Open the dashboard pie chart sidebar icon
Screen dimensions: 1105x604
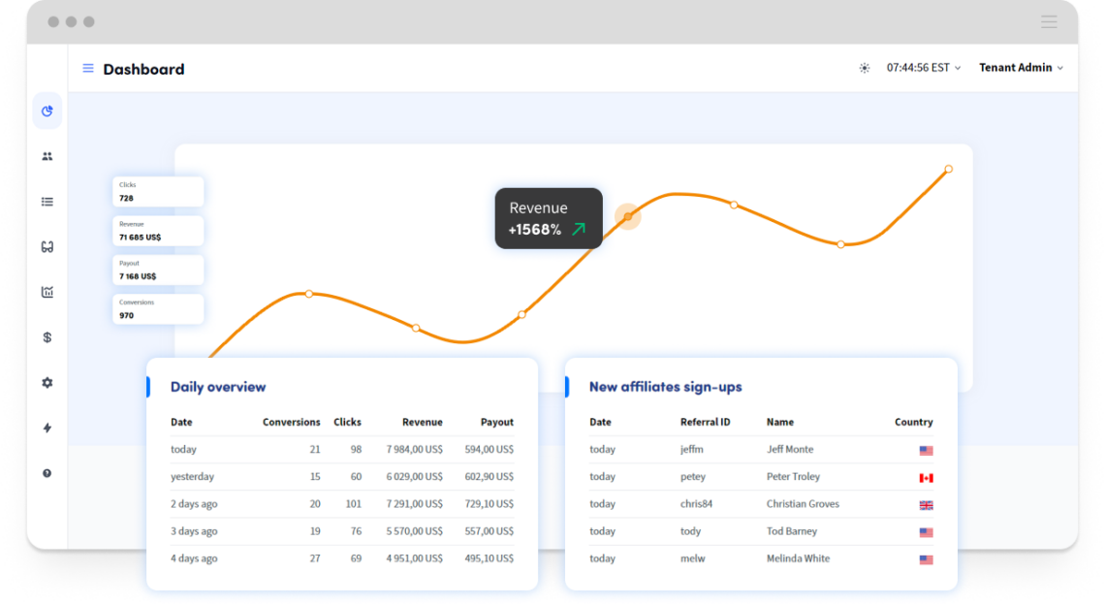[47, 111]
